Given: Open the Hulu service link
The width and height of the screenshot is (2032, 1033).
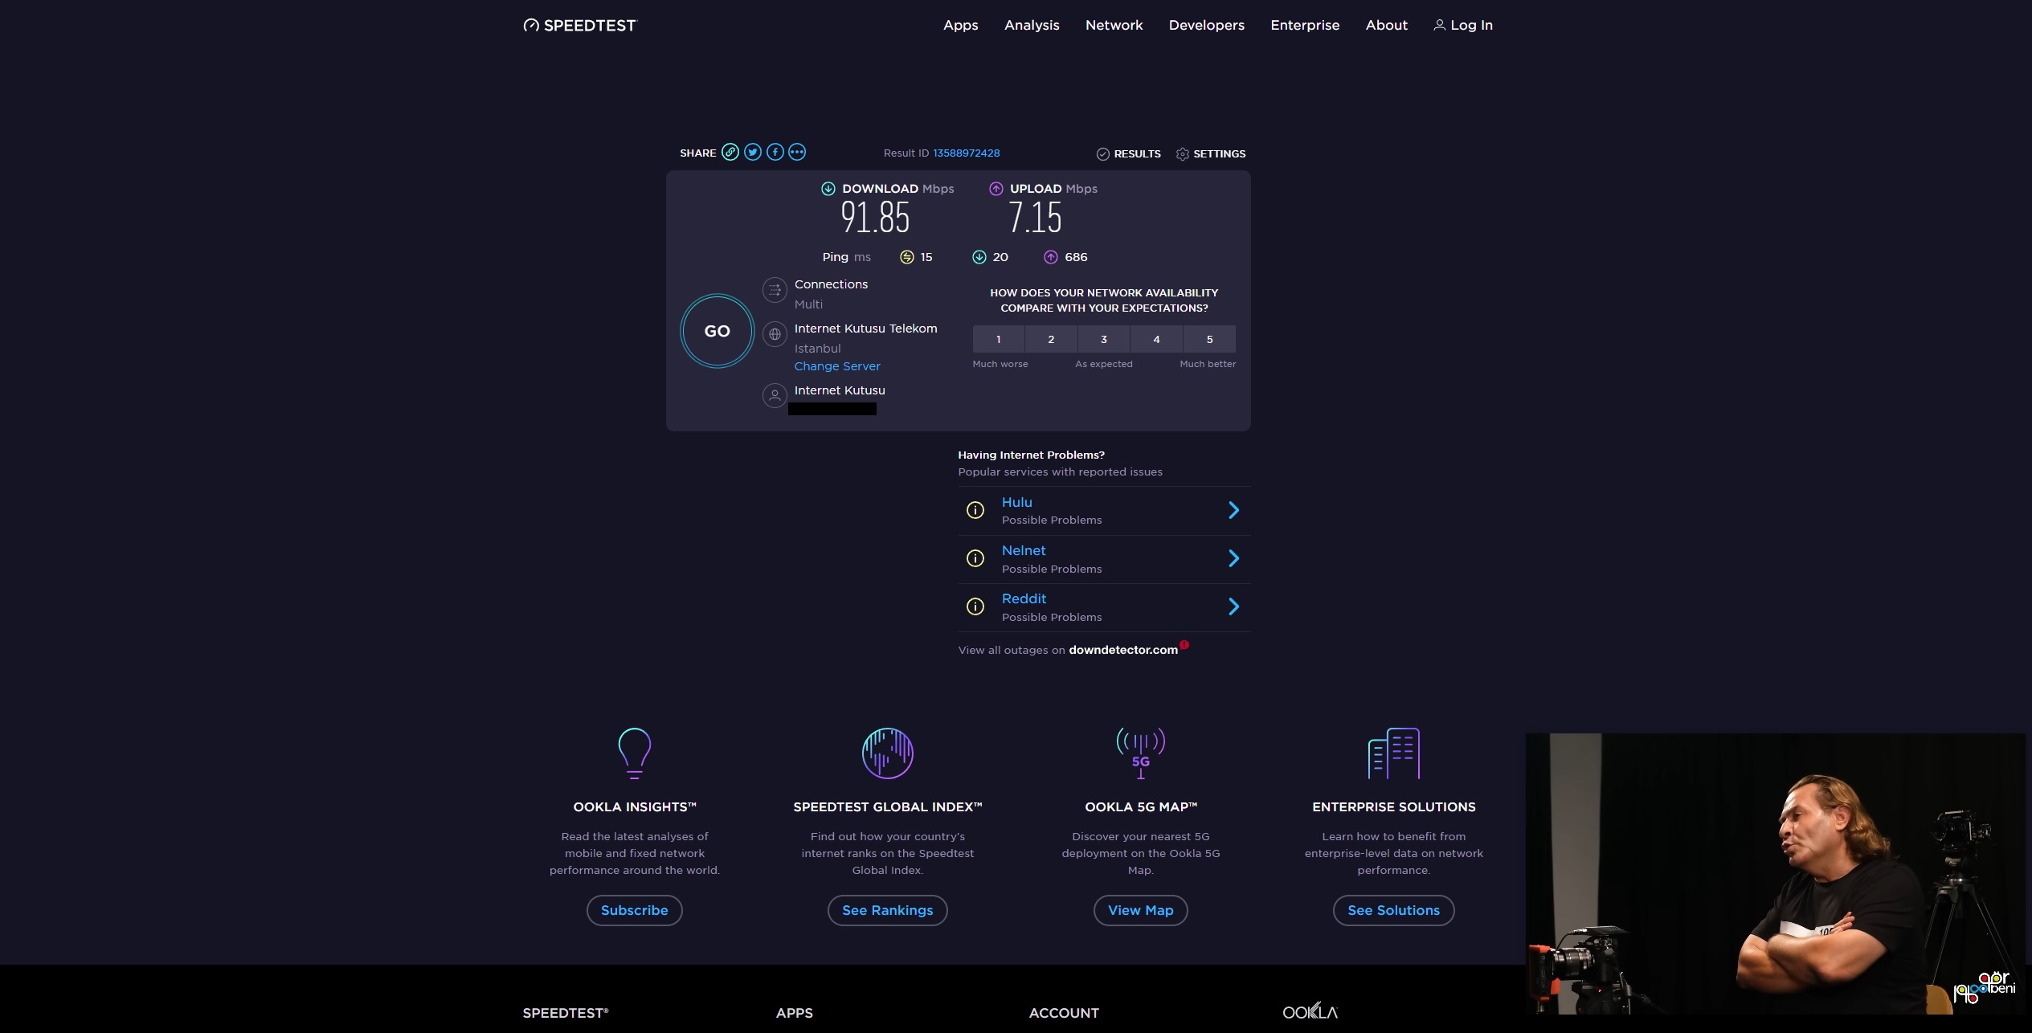Looking at the screenshot, I should pyautogui.click(x=1016, y=502).
